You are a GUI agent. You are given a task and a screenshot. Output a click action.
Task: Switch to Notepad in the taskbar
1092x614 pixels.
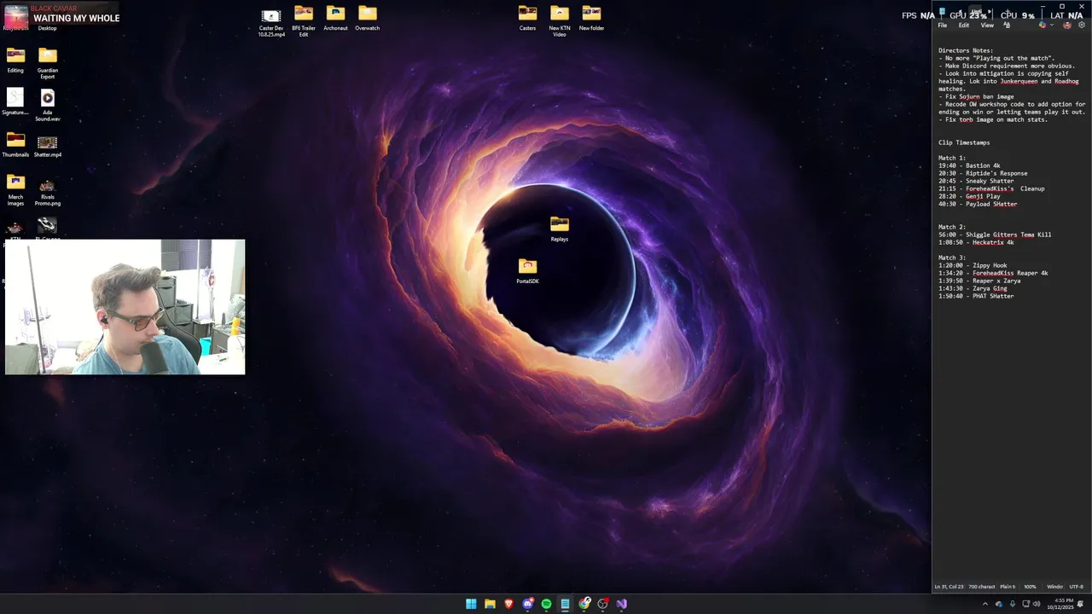(x=565, y=604)
